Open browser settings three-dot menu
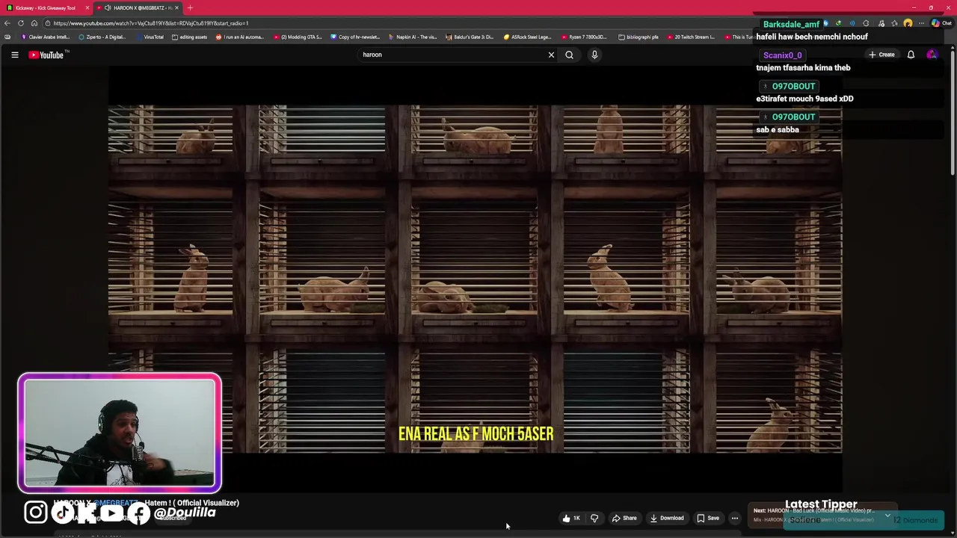Screen dimensions: 957x538 point(921,23)
